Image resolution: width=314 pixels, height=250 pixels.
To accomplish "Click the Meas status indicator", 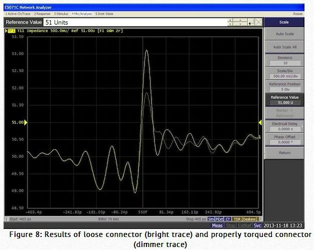I will click(217, 225).
